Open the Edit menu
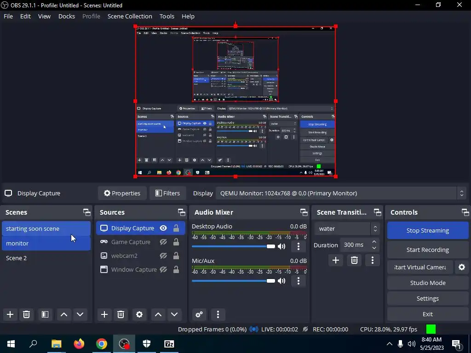Screen dimensions: 471x353 click(x=25, y=16)
